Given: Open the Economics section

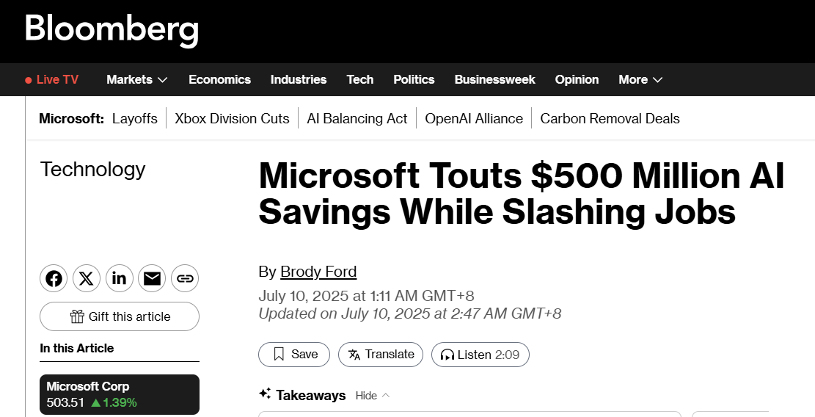Looking at the screenshot, I should pos(219,79).
